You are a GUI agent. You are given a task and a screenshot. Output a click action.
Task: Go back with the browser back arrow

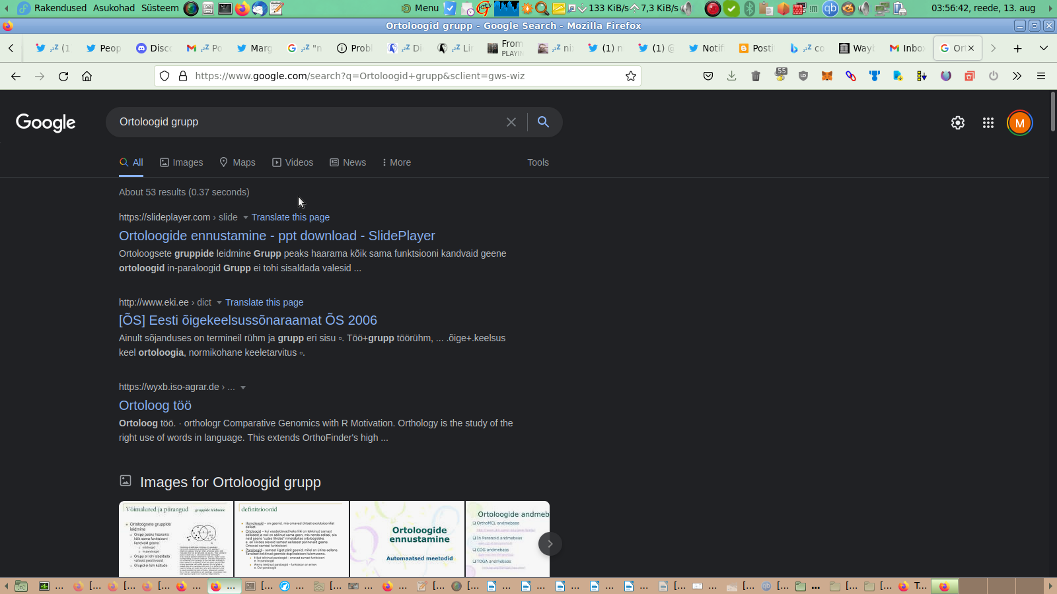click(x=16, y=76)
